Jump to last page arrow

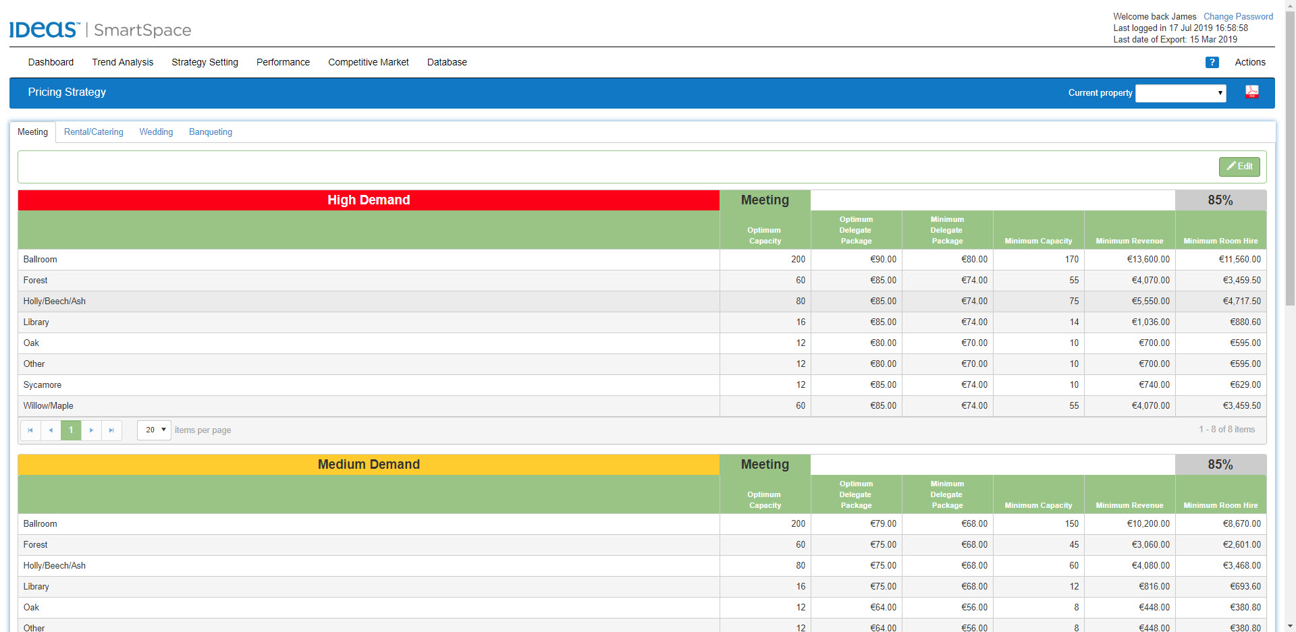[111, 430]
